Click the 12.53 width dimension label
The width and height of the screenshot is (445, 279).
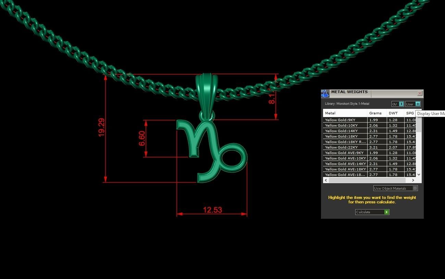pyautogui.click(x=212, y=210)
